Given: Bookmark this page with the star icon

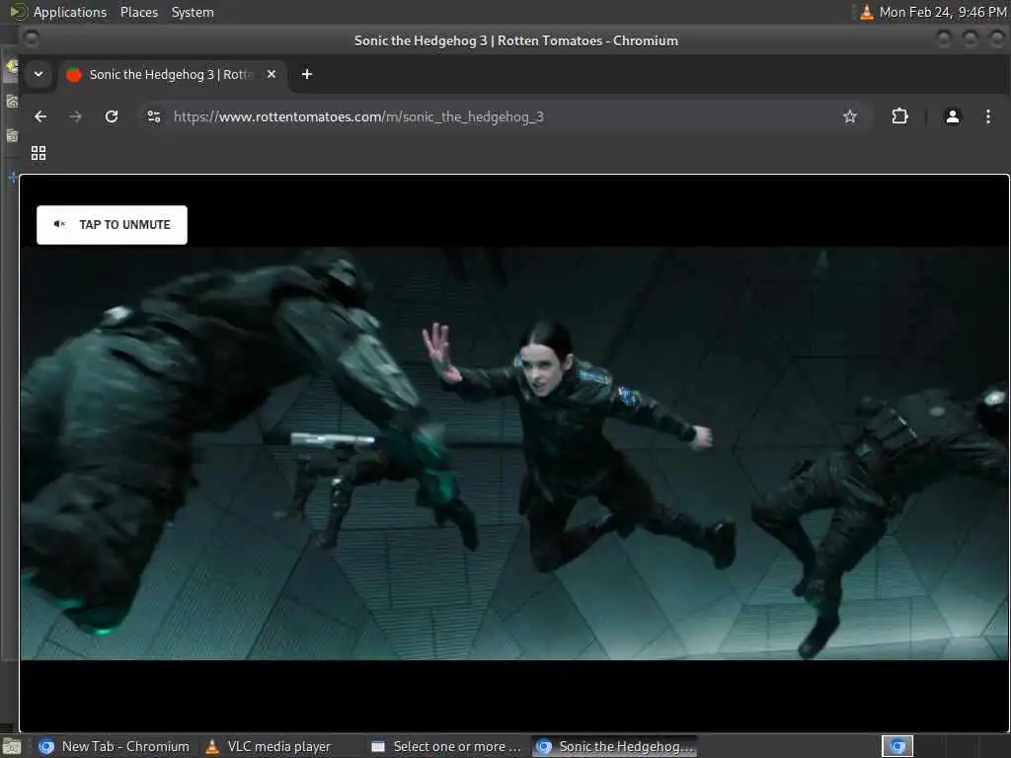Looking at the screenshot, I should 850,116.
